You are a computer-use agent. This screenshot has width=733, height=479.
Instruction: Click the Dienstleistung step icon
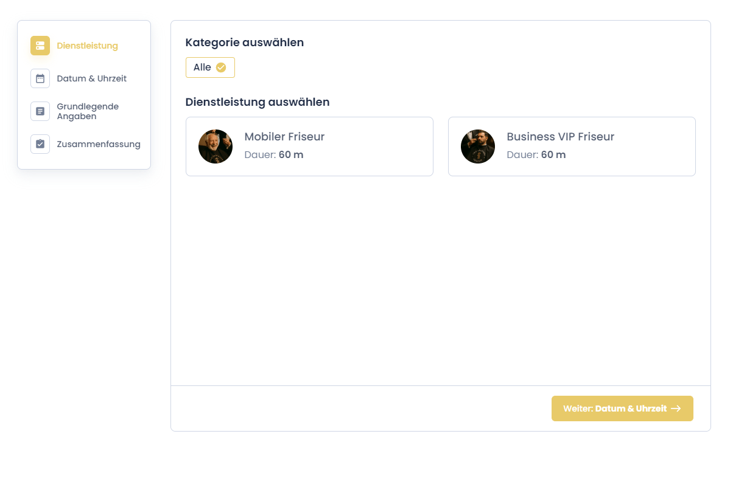(40, 46)
